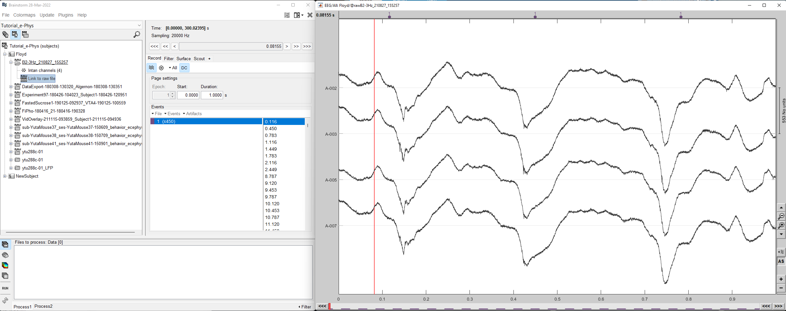
Task: Open the montage selection dropdown arrow next to All
Action: tap(170, 68)
